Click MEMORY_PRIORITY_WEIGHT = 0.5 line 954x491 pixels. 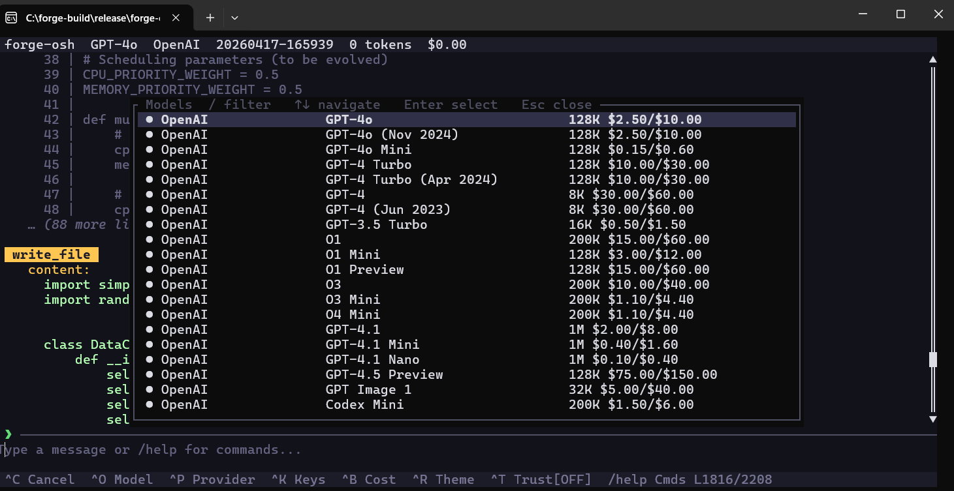tap(193, 90)
